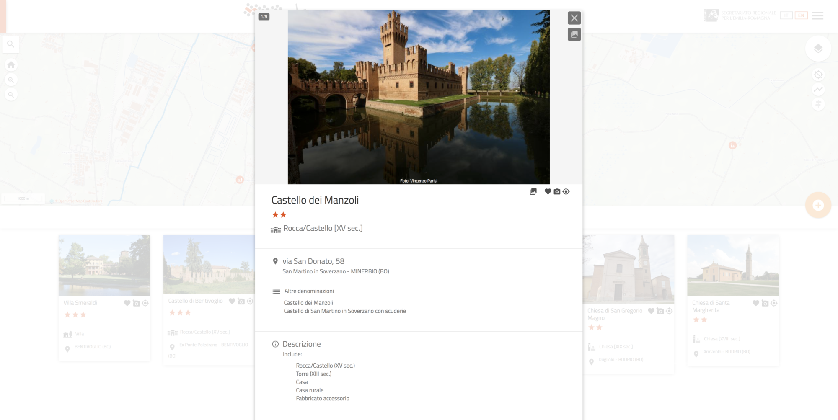
Task: Click the Rocca/Castello category icon in the popup
Action: (x=276, y=229)
